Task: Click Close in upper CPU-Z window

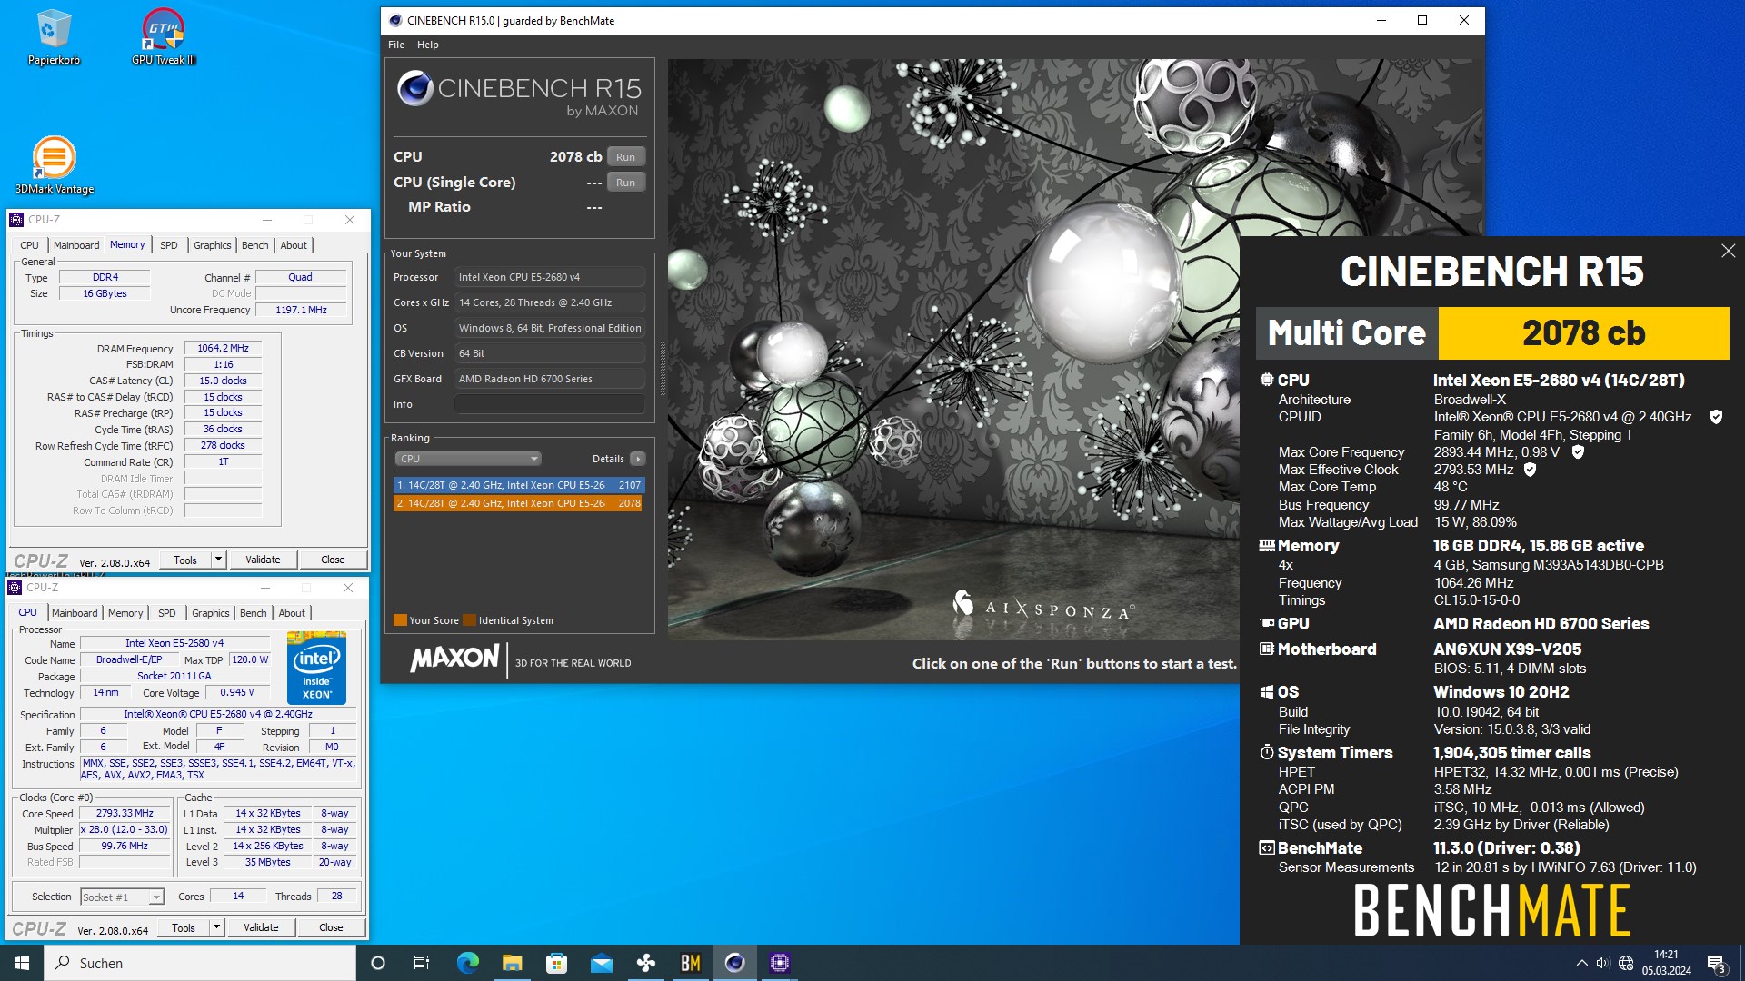Action: [x=333, y=560]
